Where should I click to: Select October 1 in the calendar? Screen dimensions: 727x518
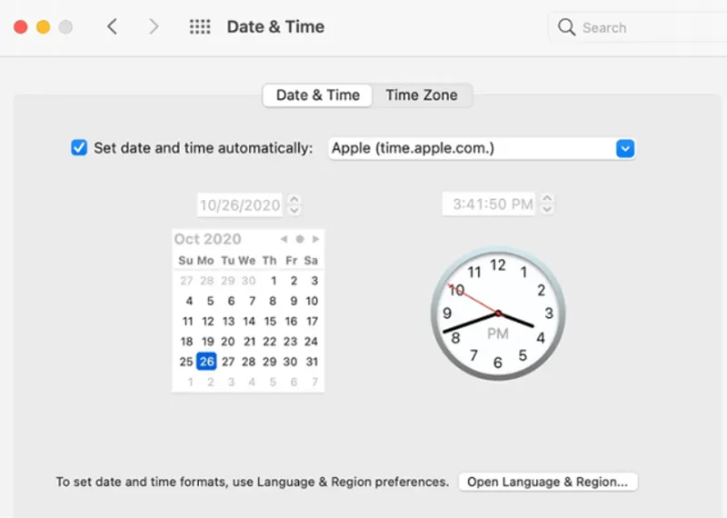[274, 281]
